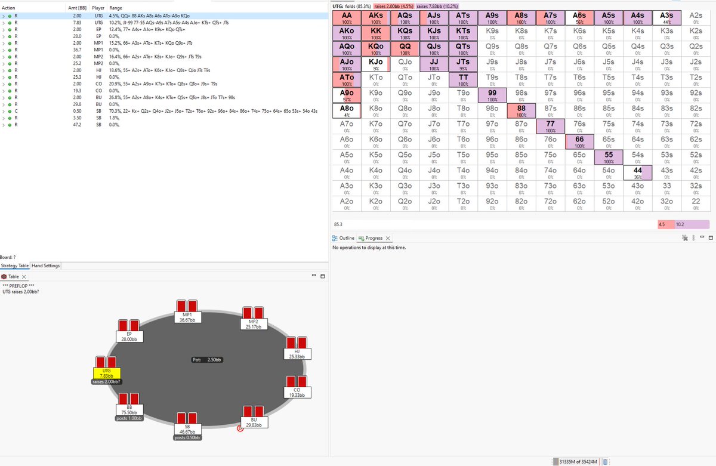Switch to the Hand Settings tab
Viewport: 716px width, 466px height.
coord(45,266)
